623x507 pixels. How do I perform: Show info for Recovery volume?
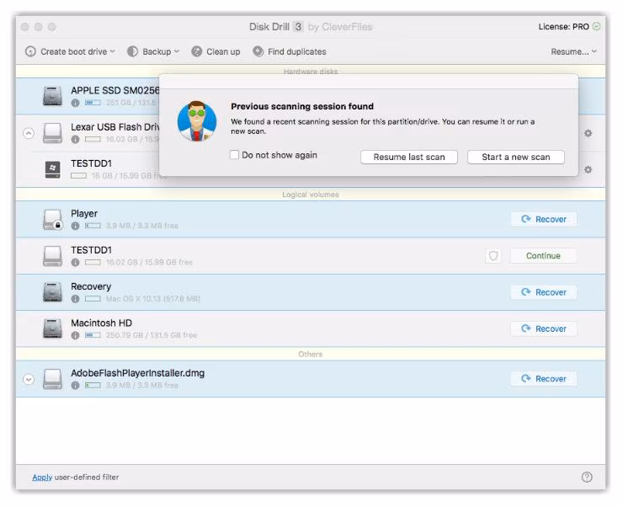point(75,299)
